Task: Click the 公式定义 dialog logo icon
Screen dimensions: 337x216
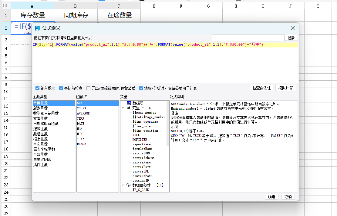Action: tap(37, 28)
